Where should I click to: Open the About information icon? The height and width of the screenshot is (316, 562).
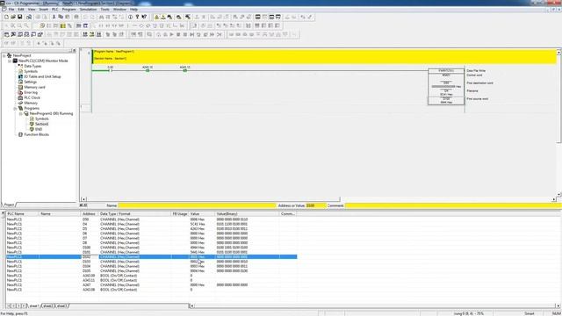(131, 17)
